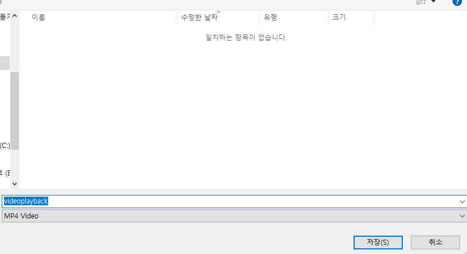Image resolution: width=467 pixels, height=254 pixels.
Task: Click the 저장(S) save button
Action: [x=378, y=243]
